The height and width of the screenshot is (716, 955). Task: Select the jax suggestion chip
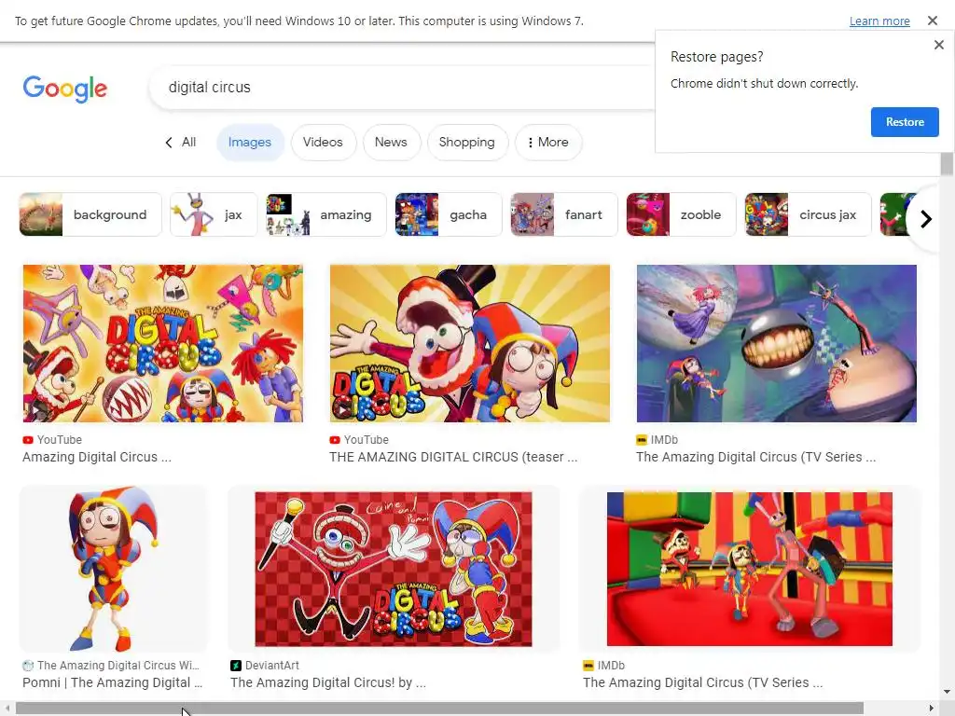pos(214,214)
